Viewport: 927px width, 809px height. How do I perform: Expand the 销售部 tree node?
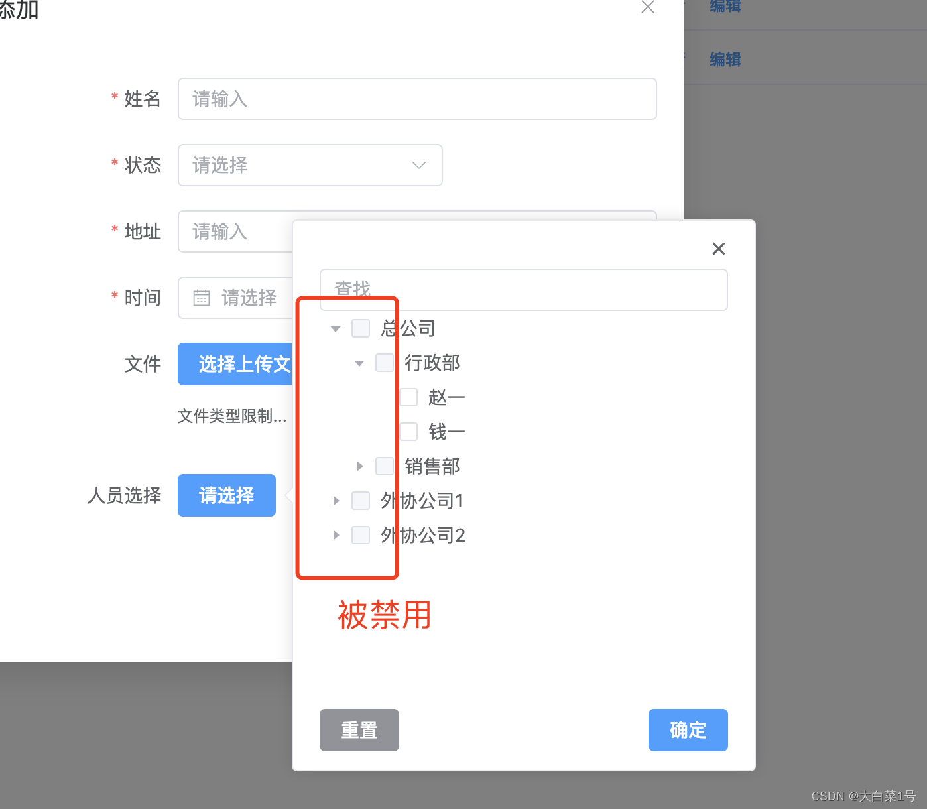(360, 466)
